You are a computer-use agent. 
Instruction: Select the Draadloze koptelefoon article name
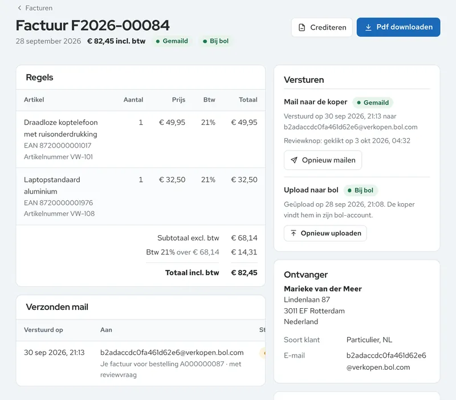pos(61,128)
